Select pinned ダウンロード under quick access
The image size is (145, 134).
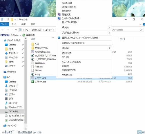[11, 53]
